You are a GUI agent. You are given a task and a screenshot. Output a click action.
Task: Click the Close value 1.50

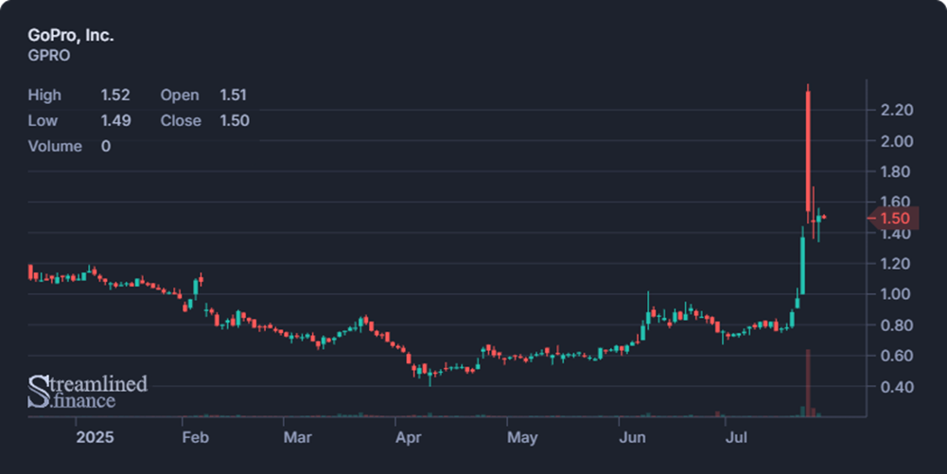(x=235, y=121)
